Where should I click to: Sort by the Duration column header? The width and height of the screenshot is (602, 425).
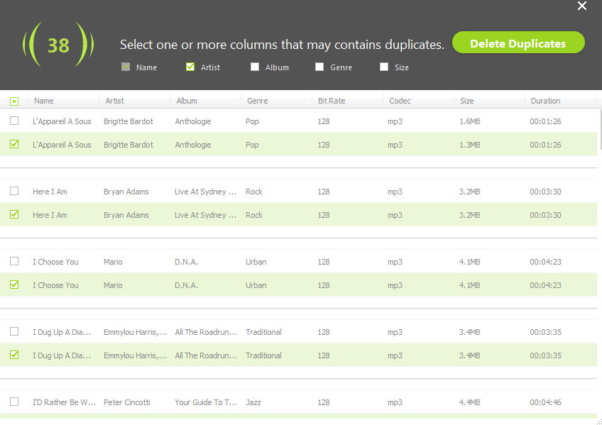545,101
